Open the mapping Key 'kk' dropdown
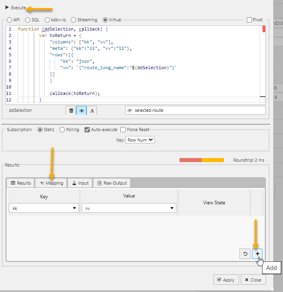The width and height of the screenshot is (283, 292). click(x=44, y=208)
